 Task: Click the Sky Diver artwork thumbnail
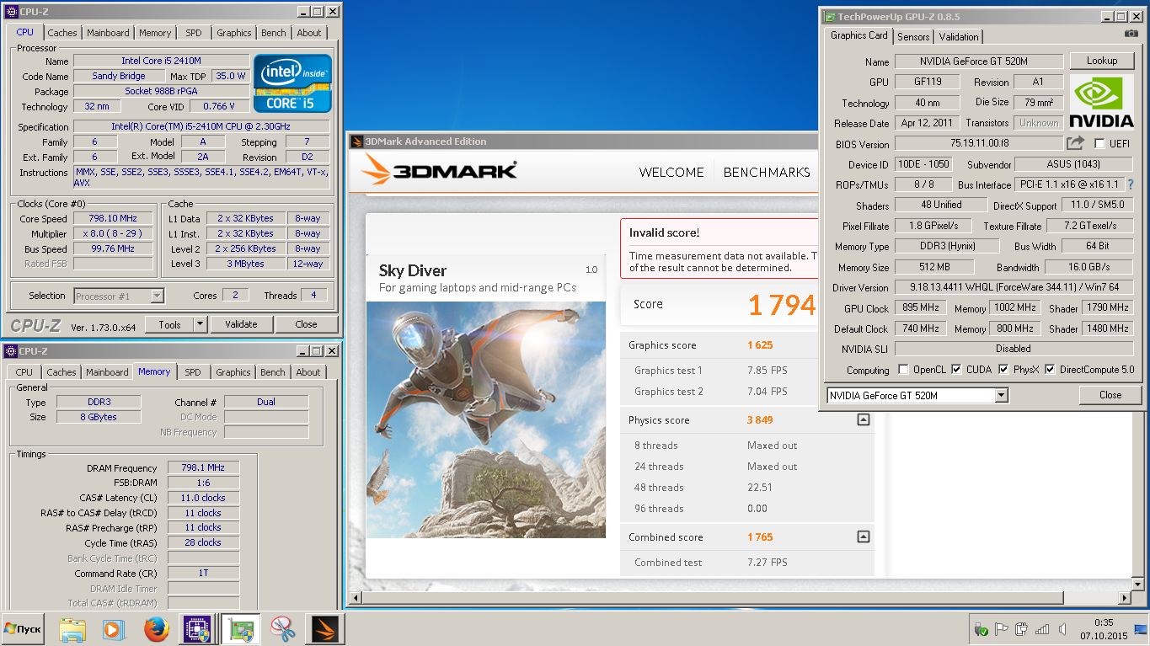tap(486, 419)
